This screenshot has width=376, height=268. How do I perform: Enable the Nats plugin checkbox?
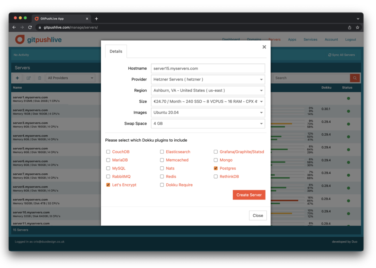[x=162, y=168]
